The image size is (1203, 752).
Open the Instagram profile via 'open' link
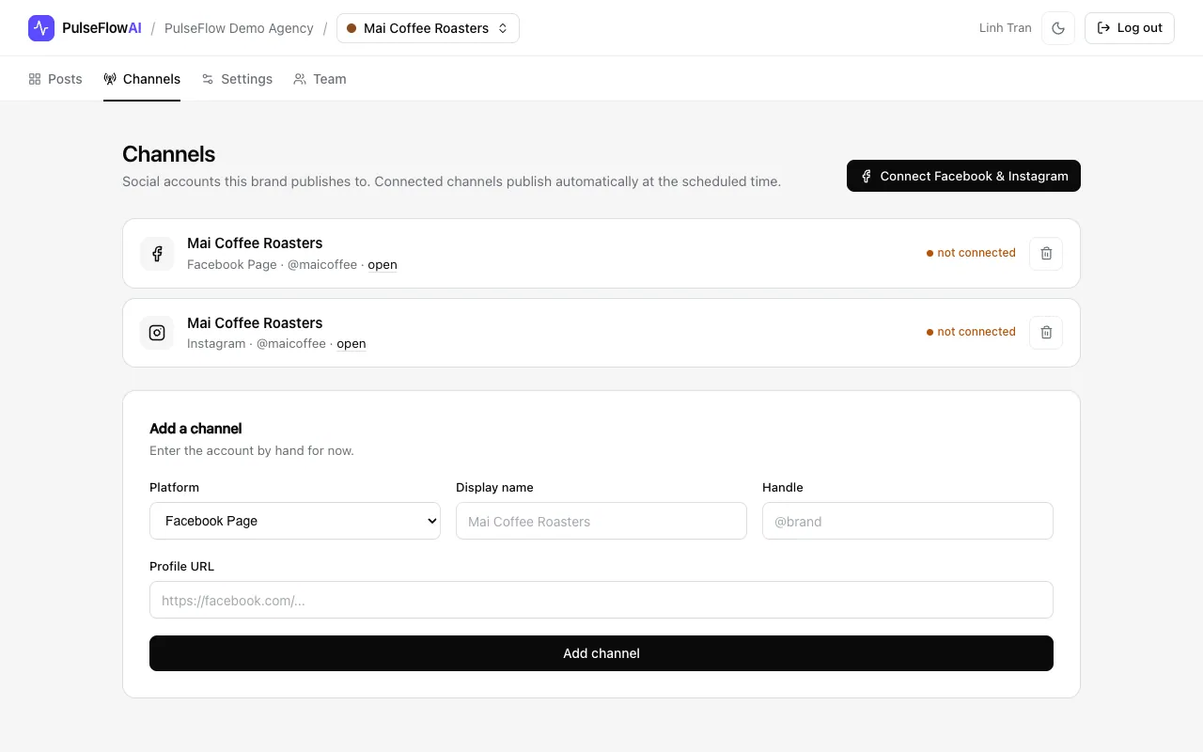352,344
